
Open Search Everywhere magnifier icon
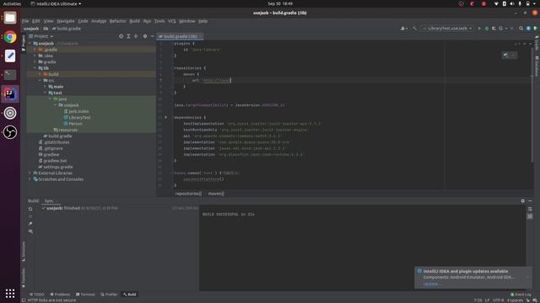(521, 29)
